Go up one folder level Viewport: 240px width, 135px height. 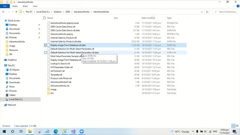(x=16, y=12)
